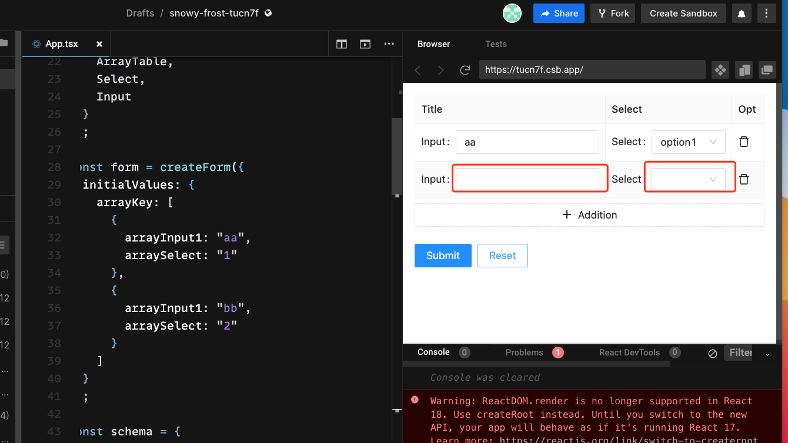Screen dimensions: 788x443
Task: Click the browser back navigation arrow
Action: point(418,70)
